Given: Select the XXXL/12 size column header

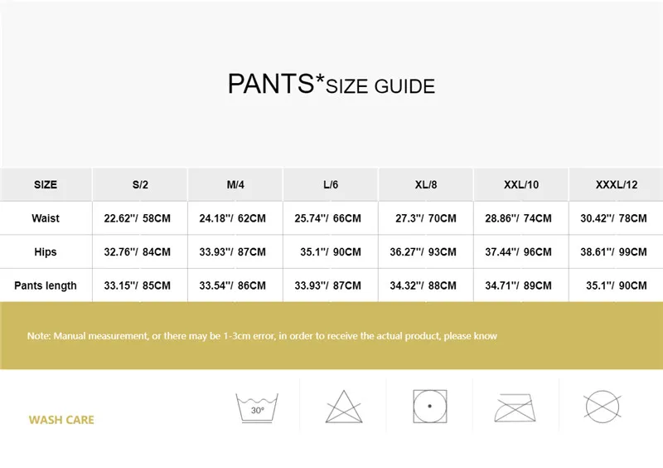Looking at the screenshot, I should pos(616,185).
